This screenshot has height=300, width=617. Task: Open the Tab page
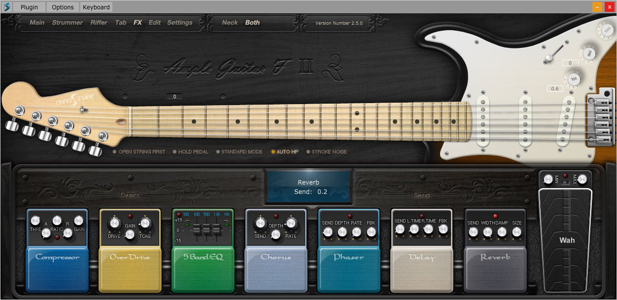pos(121,23)
